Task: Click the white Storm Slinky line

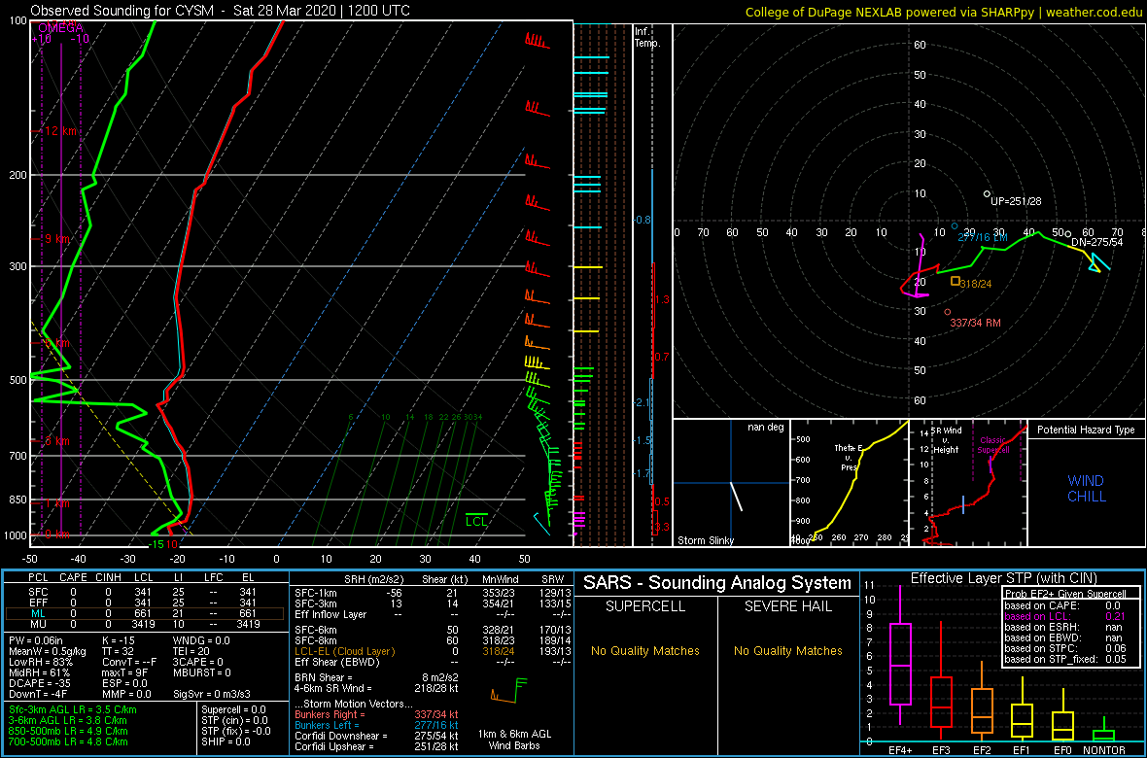Action: coord(736,496)
